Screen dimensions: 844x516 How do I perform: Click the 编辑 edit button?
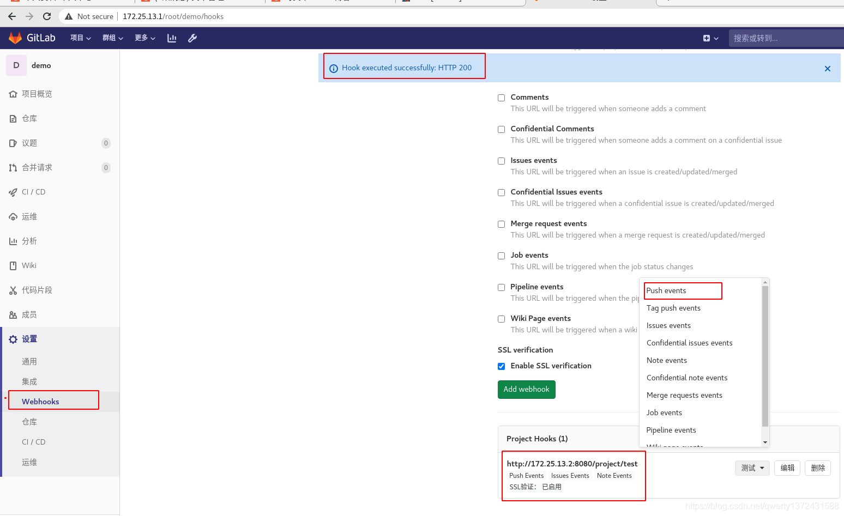coord(787,468)
